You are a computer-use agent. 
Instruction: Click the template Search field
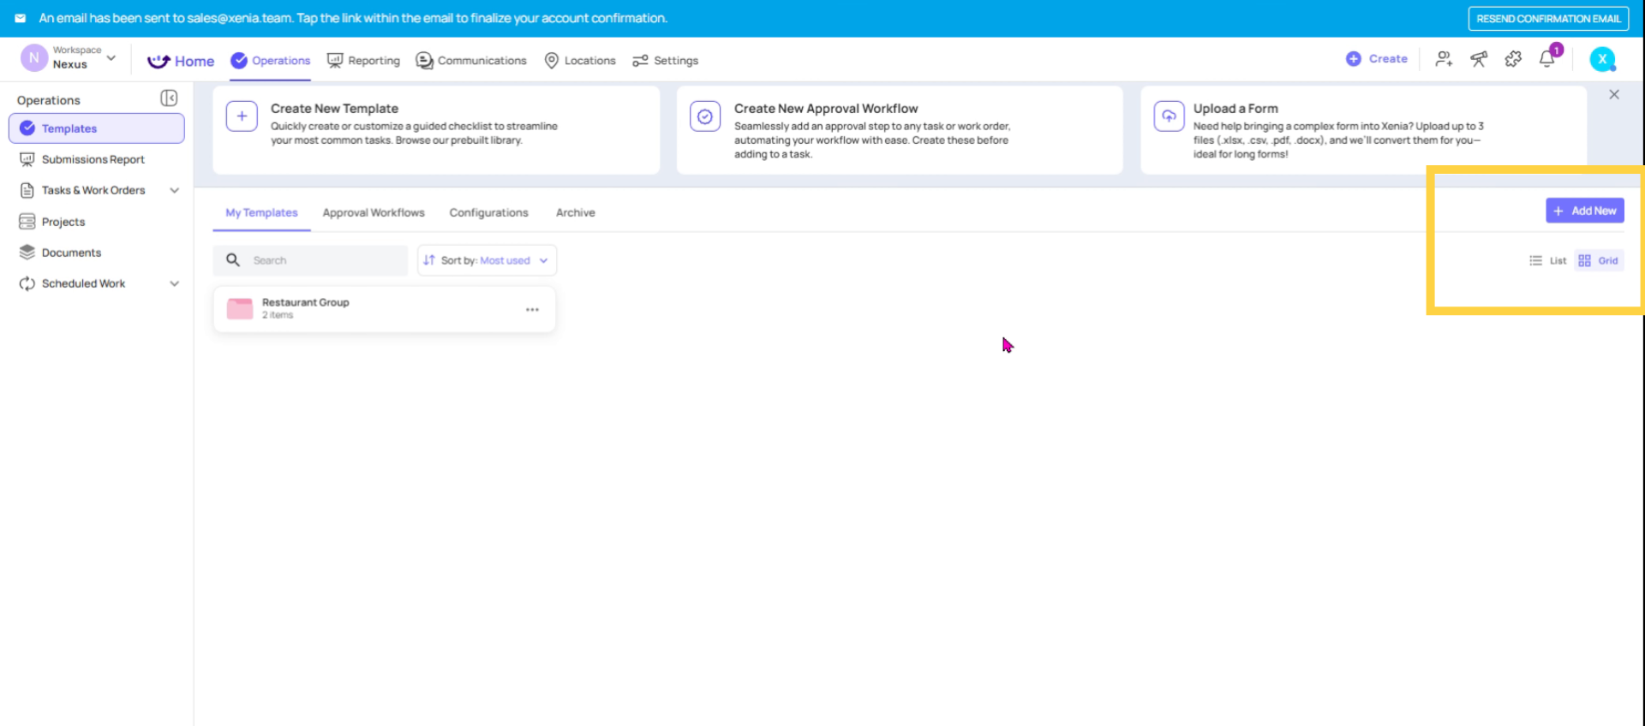326,260
